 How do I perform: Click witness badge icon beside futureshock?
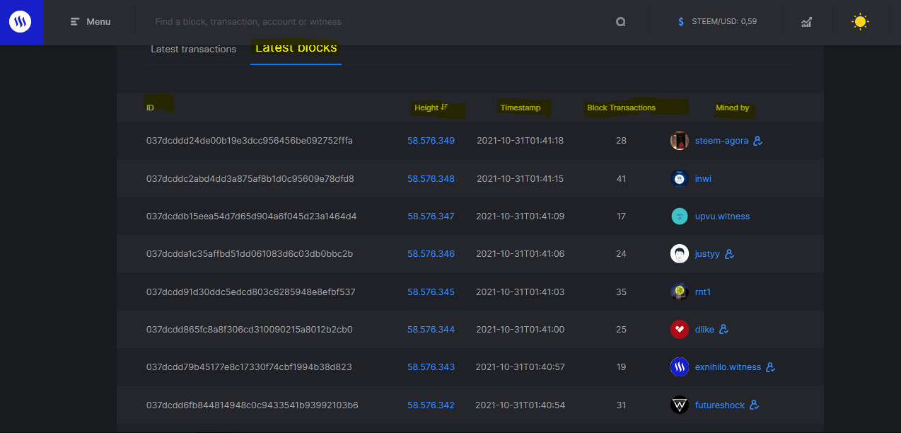point(755,405)
